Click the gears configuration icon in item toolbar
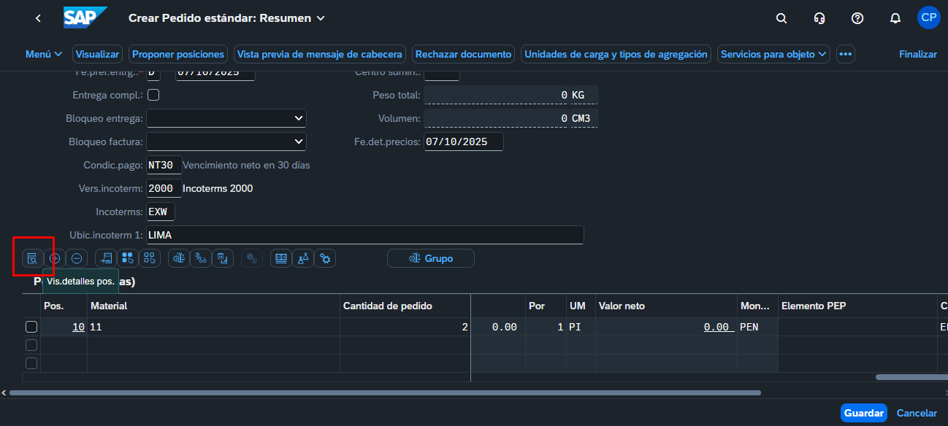The image size is (948, 426). point(325,258)
